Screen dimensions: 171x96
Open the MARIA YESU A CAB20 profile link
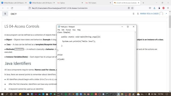[149, 14]
